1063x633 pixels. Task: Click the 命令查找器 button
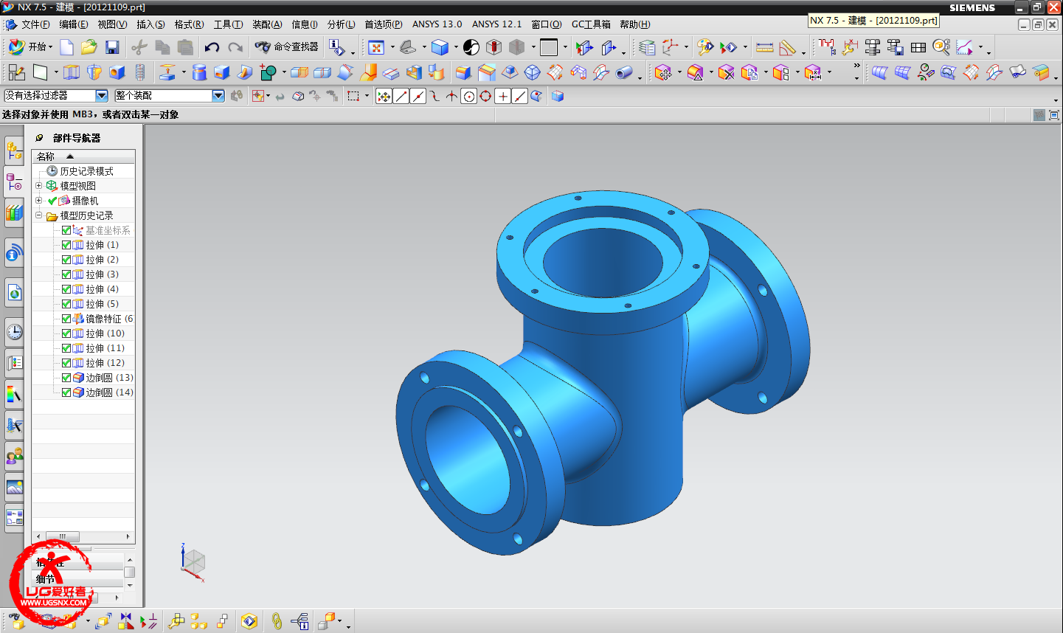pyautogui.click(x=287, y=47)
